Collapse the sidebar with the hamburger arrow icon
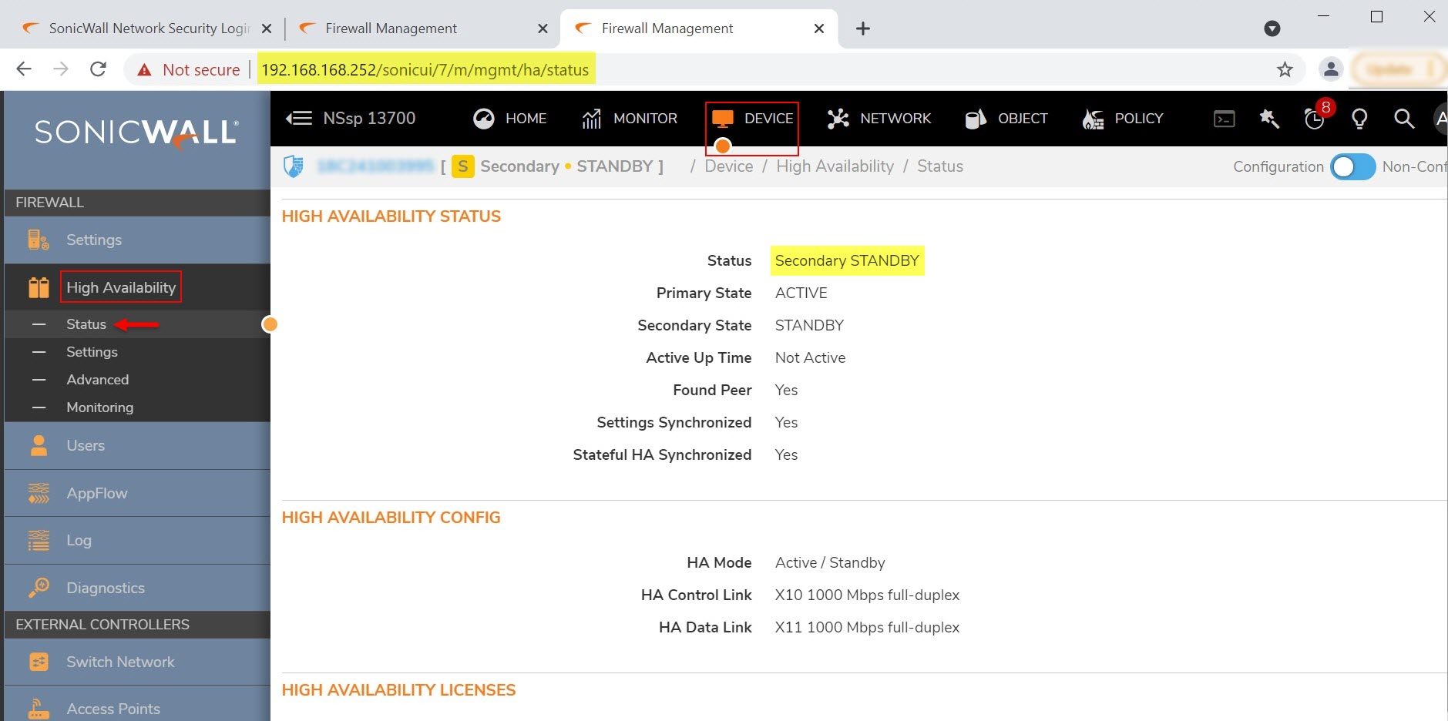This screenshot has height=721, width=1448. coord(299,119)
